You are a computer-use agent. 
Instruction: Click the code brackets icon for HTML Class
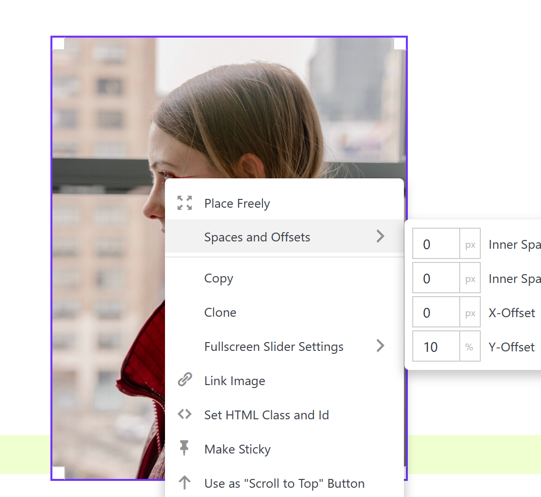tap(185, 414)
